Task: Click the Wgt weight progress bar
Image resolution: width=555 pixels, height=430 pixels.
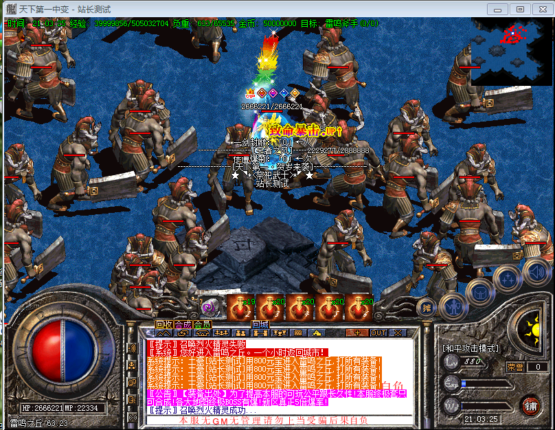Action: tap(486, 406)
